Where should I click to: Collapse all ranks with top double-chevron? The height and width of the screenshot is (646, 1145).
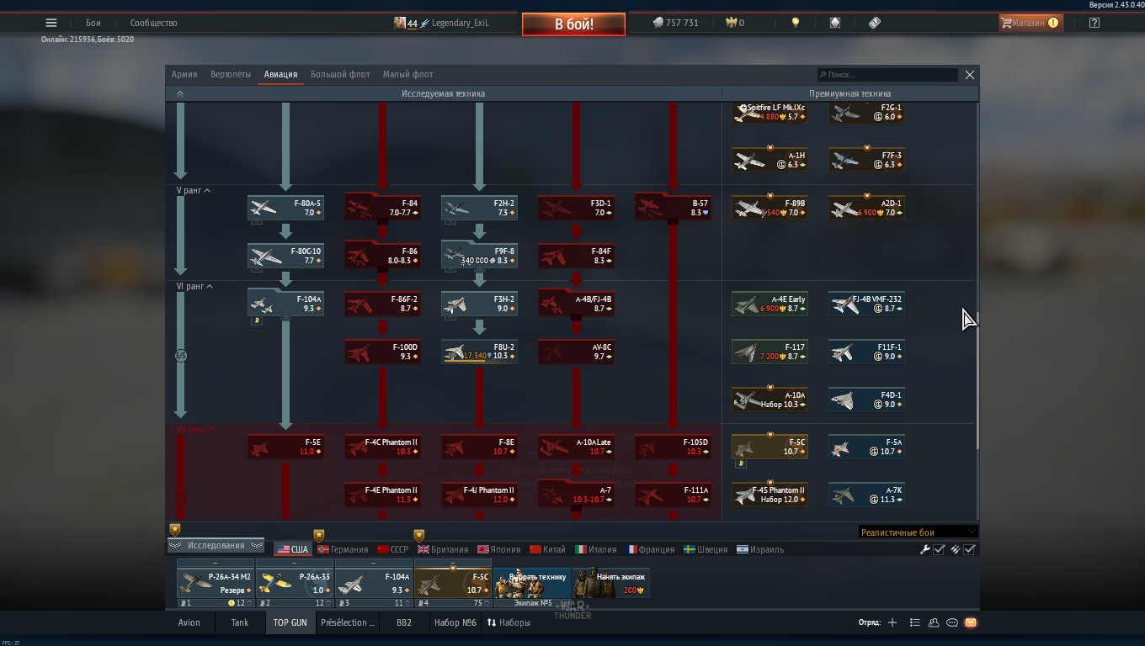click(x=179, y=93)
